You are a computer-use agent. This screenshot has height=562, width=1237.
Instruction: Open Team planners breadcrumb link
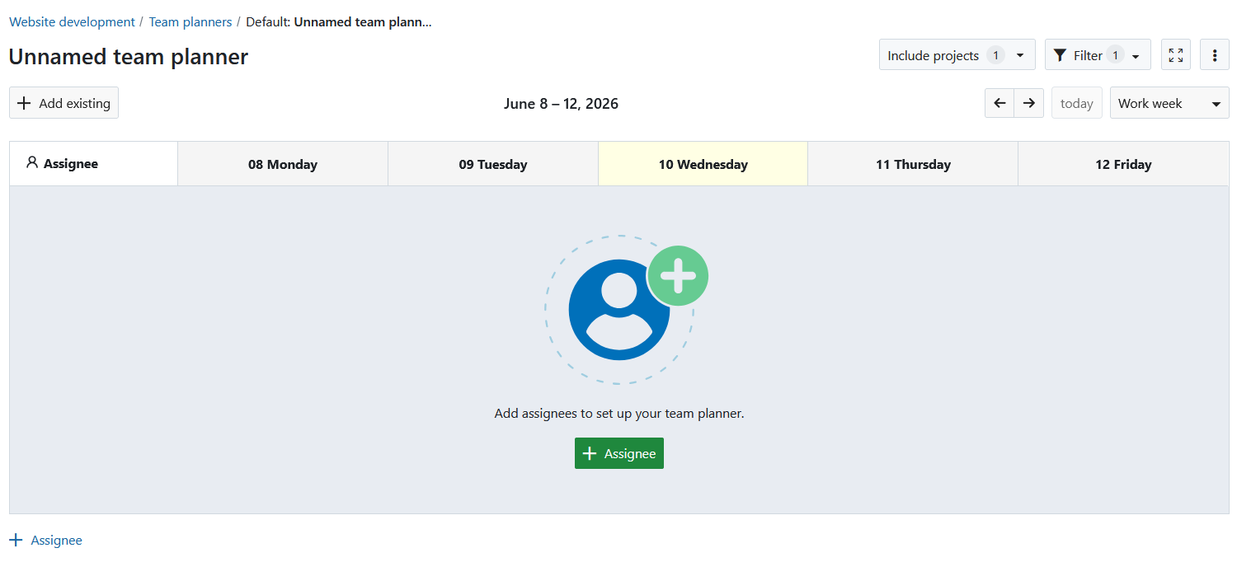(190, 21)
